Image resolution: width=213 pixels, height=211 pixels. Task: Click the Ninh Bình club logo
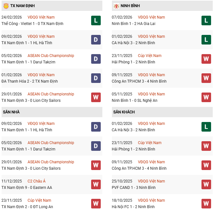click(116, 6)
